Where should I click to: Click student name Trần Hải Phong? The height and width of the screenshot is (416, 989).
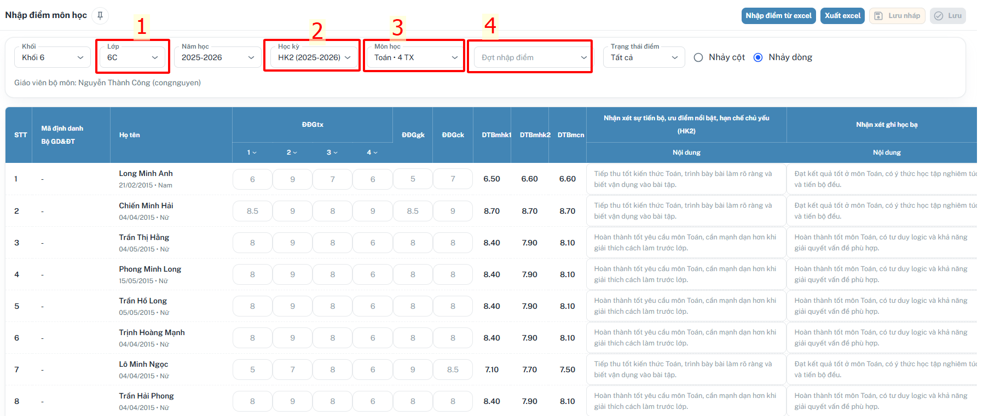tap(146, 396)
